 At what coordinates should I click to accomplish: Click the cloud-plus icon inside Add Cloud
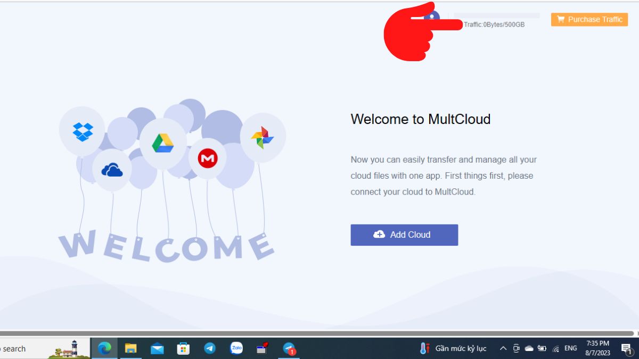379,235
